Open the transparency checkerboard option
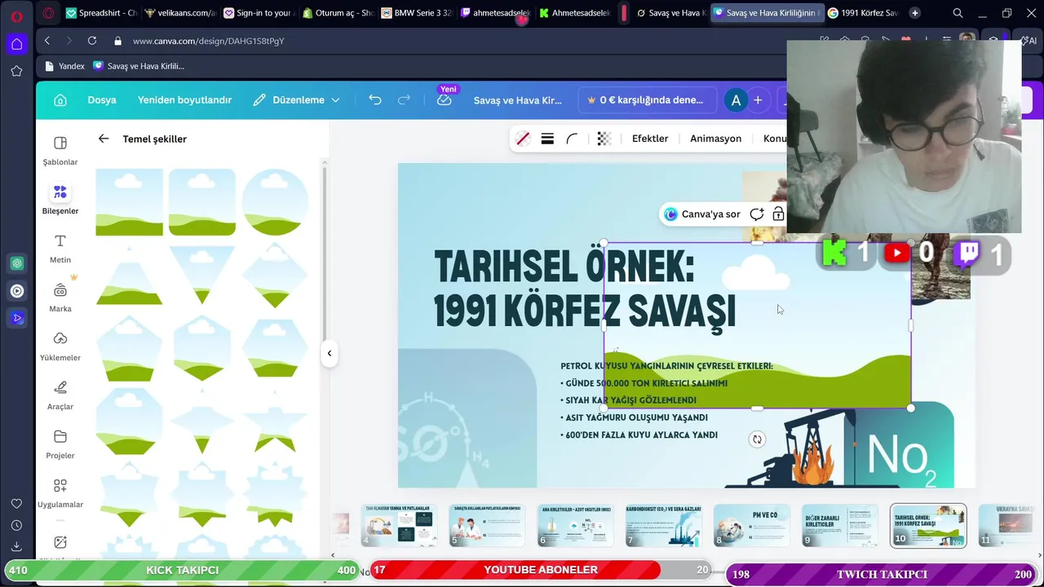Viewport: 1044px width, 587px height. click(604, 139)
